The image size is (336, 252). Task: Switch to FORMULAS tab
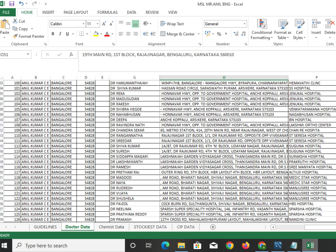[108, 12]
